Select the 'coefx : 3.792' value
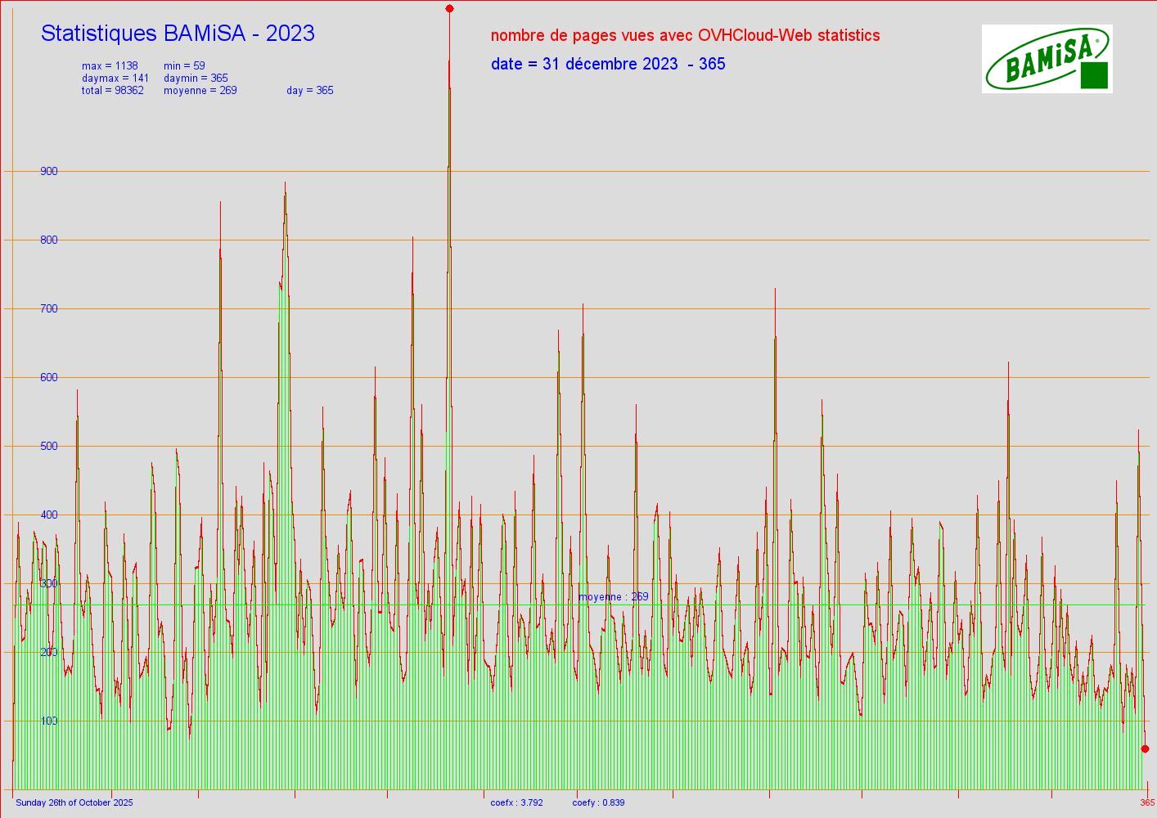This screenshot has width=1157, height=818. 516,802
